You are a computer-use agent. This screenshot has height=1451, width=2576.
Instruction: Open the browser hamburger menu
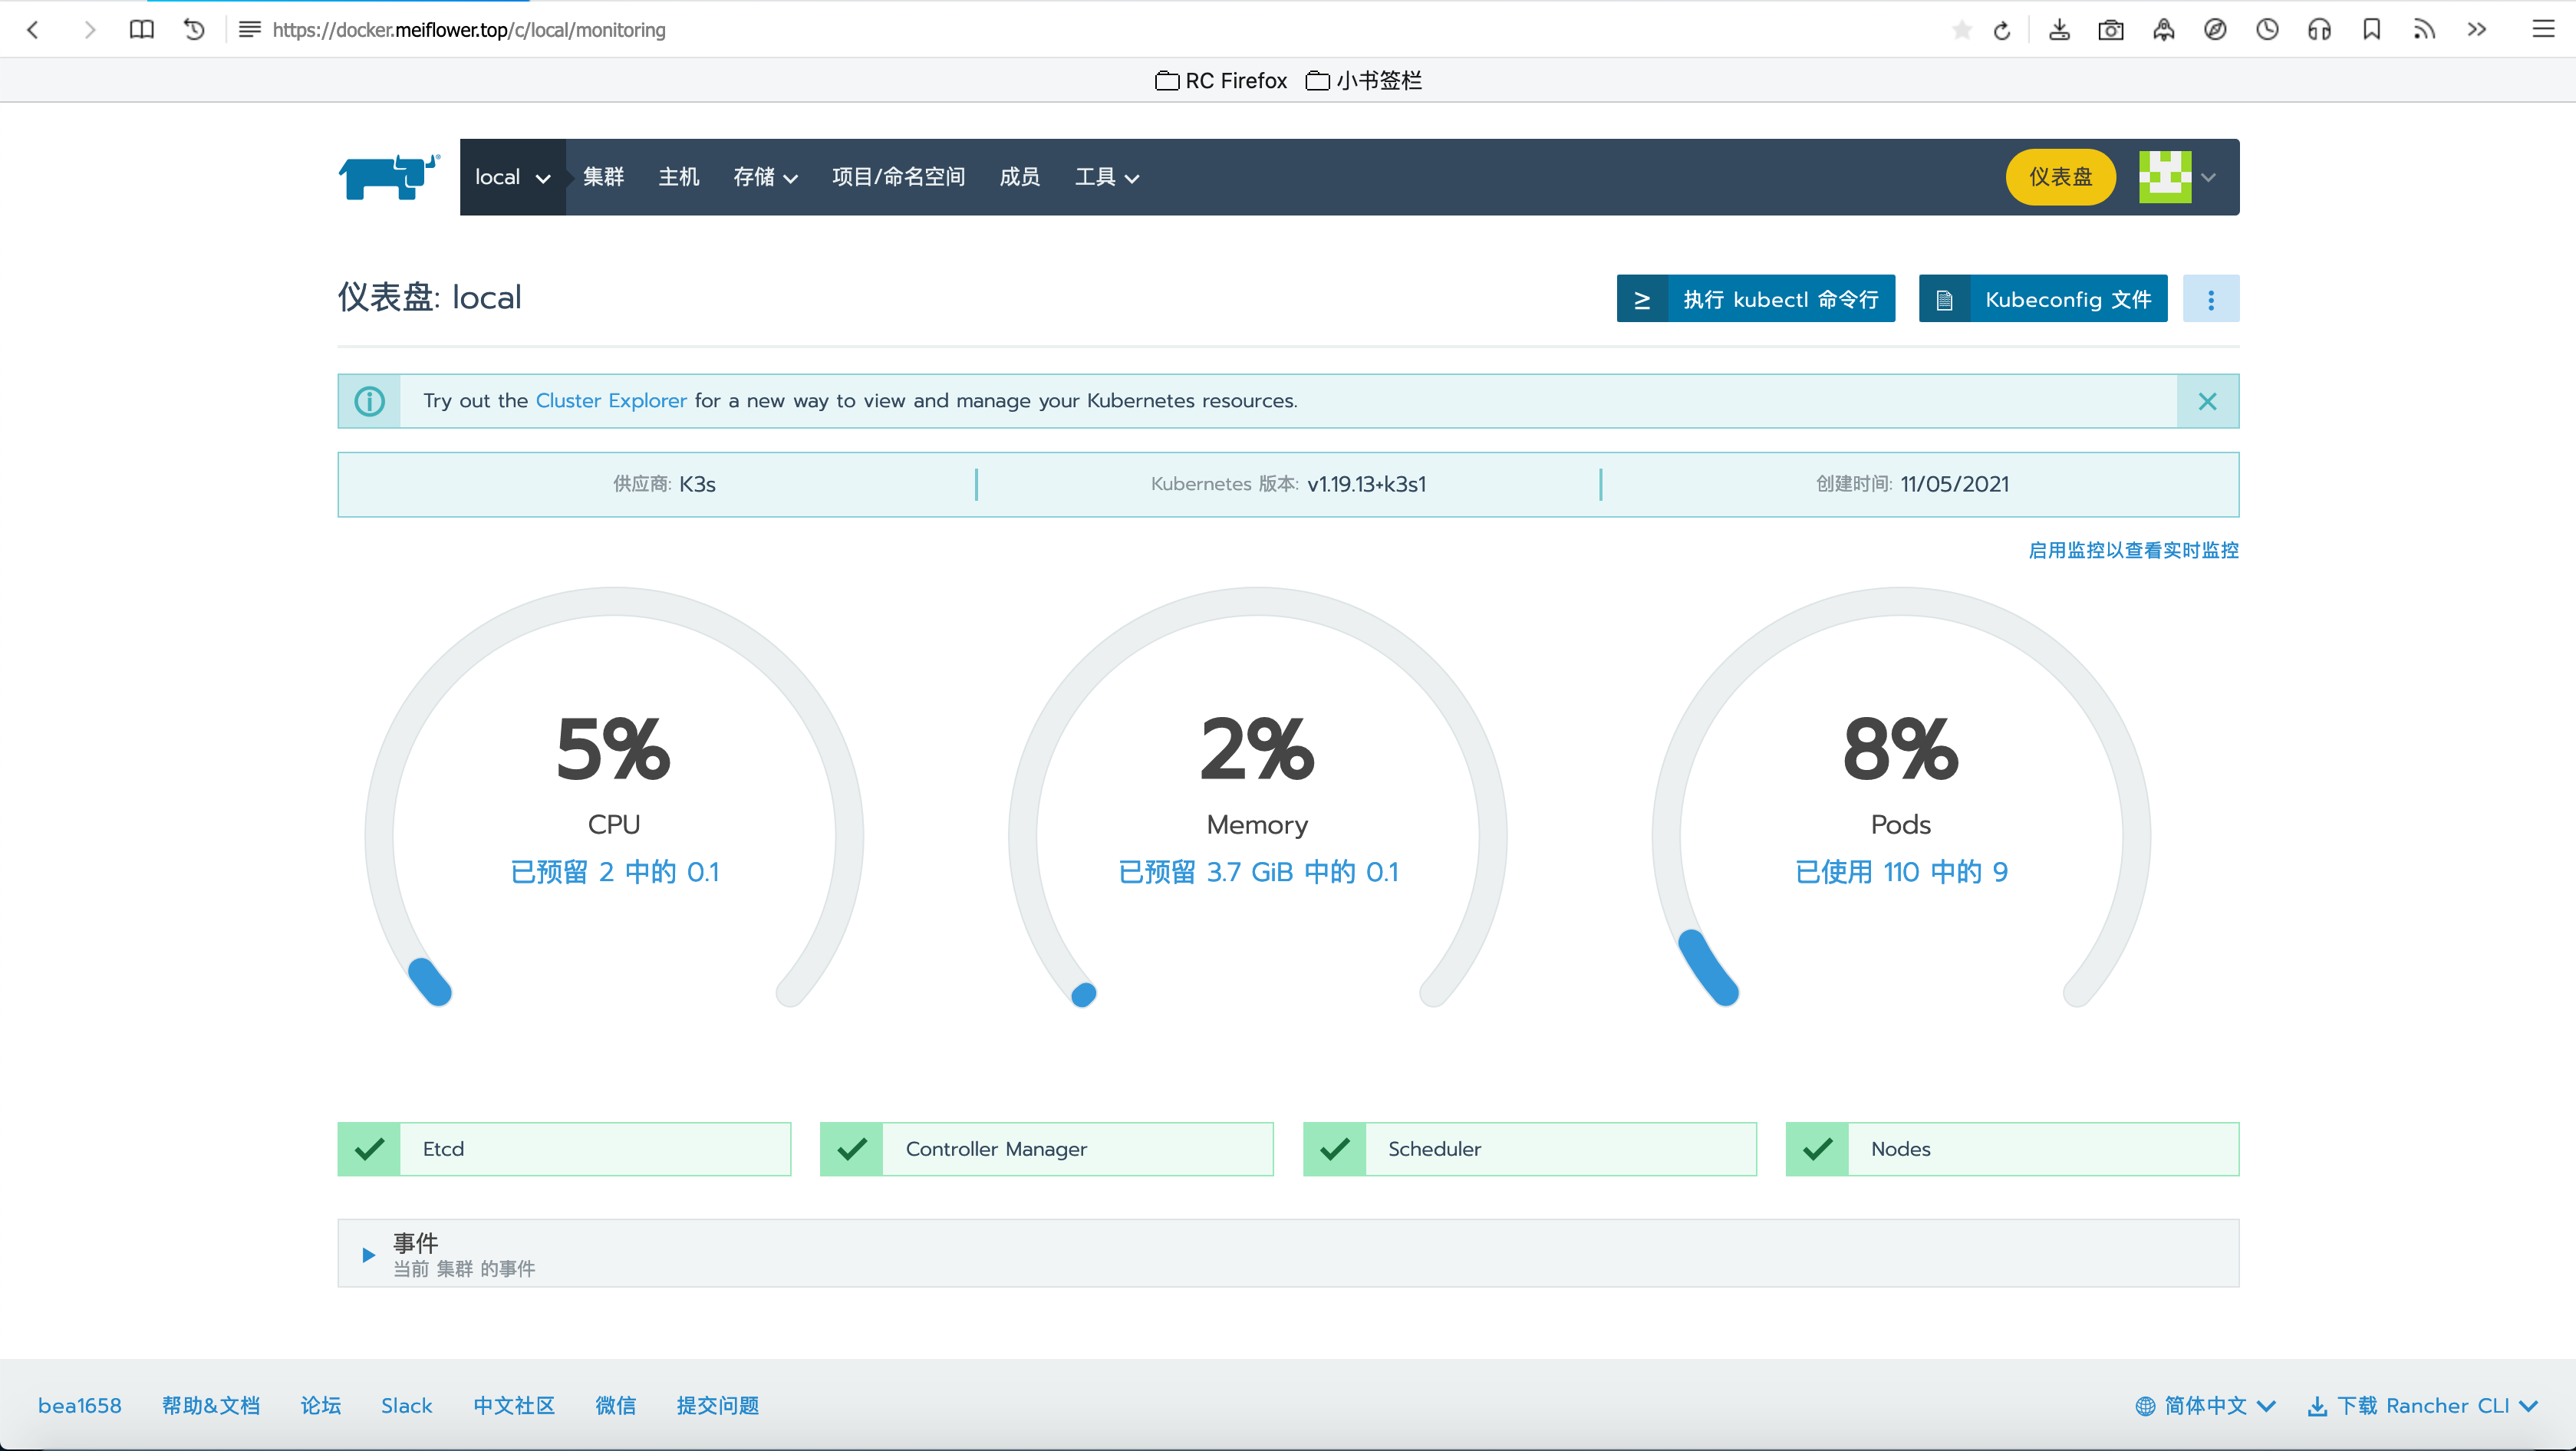(2543, 30)
